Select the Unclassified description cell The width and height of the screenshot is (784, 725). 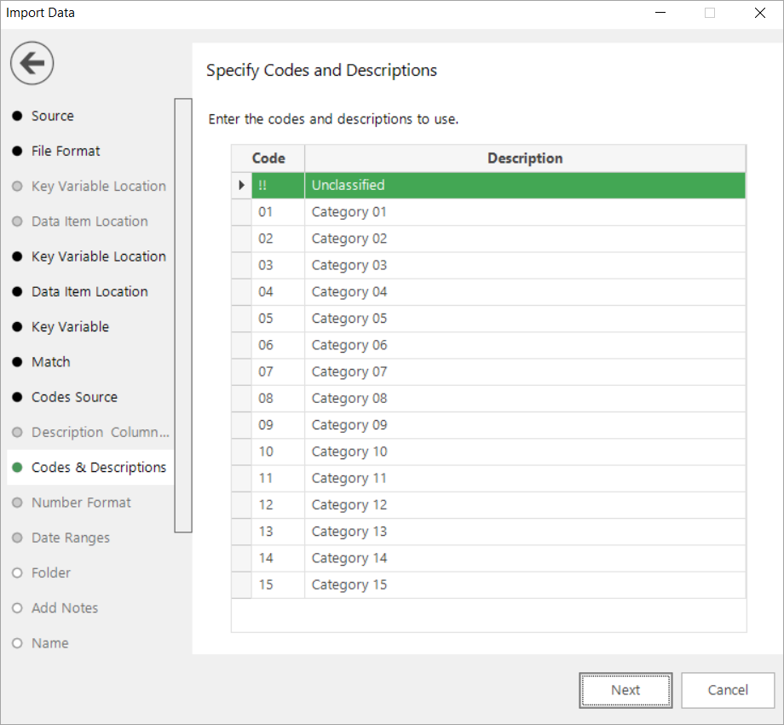525,186
